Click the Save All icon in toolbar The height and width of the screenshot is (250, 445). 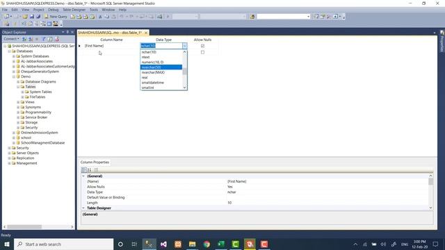[38, 17]
